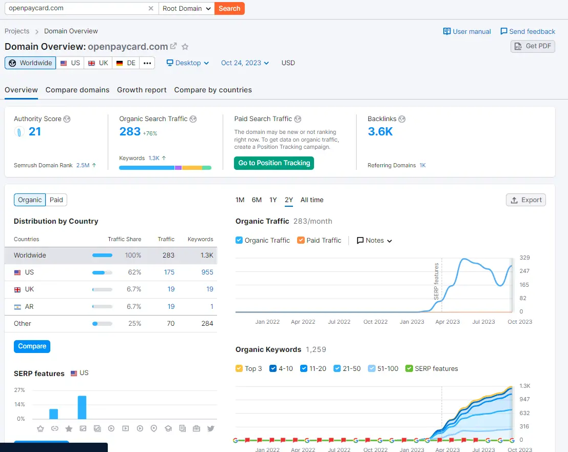
Task: Switch the distribution view to Organic
Action: [30, 200]
